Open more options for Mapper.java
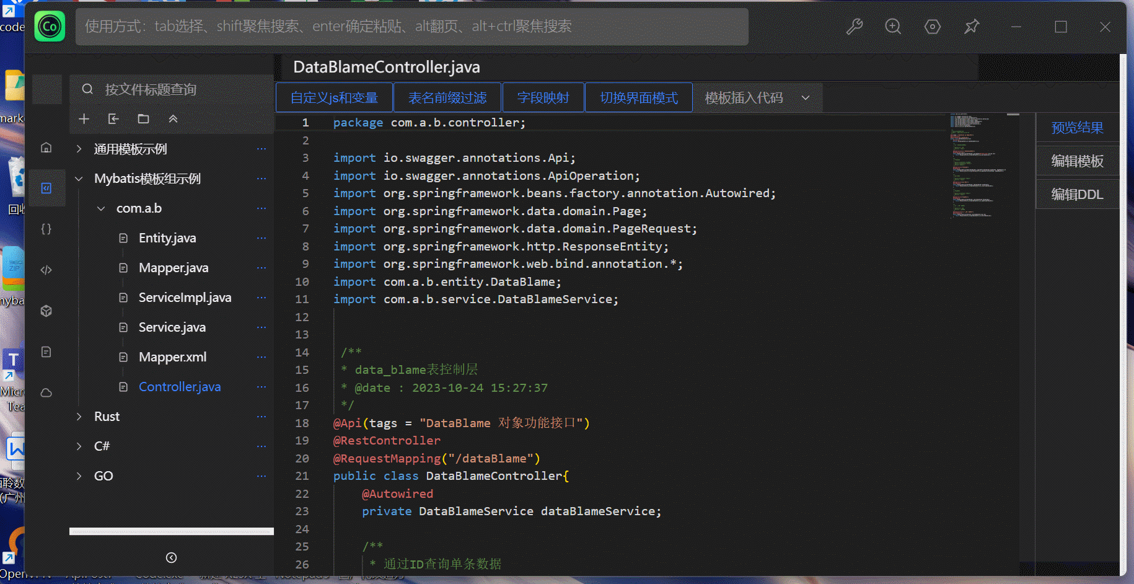The width and height of the screenshot is (1134, 584). coord(262,268)
